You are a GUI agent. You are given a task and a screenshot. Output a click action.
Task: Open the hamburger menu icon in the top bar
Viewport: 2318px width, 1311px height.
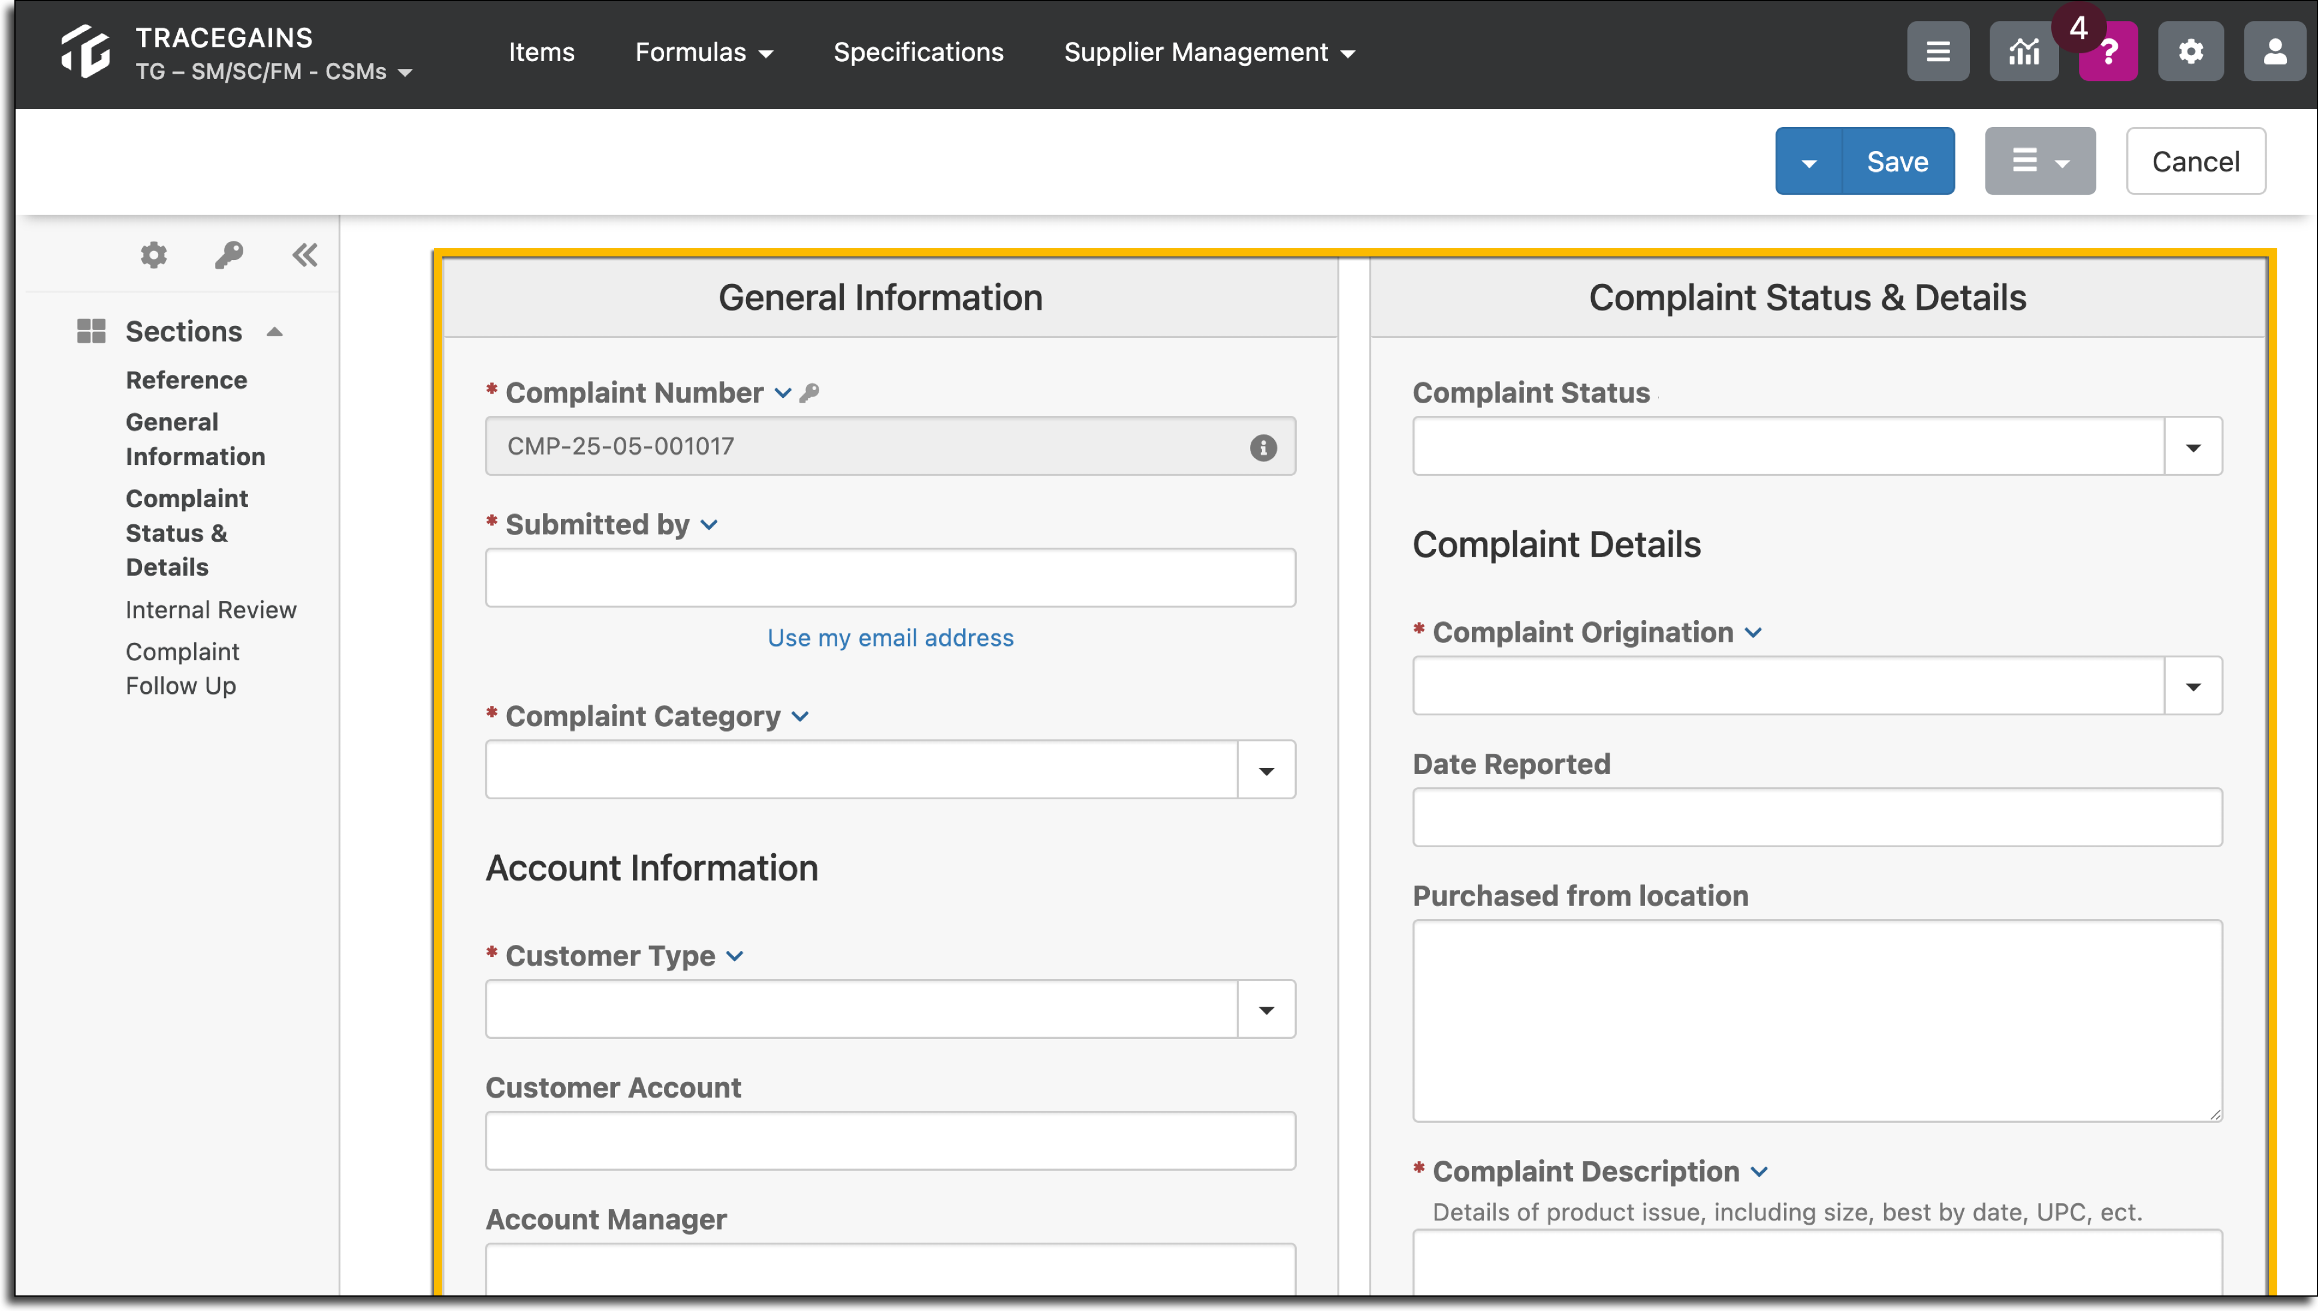1937,52
